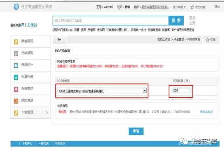Click hot search 免填单查询

[x=154, y=30]
